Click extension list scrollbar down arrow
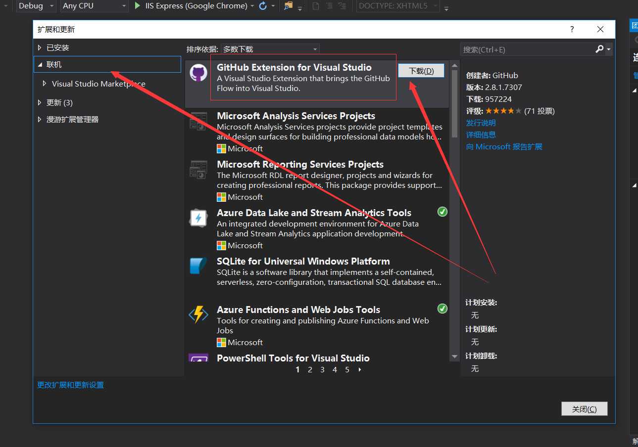Image resolution: width=638 pixels, height=447 pixels. coord(454,357)
